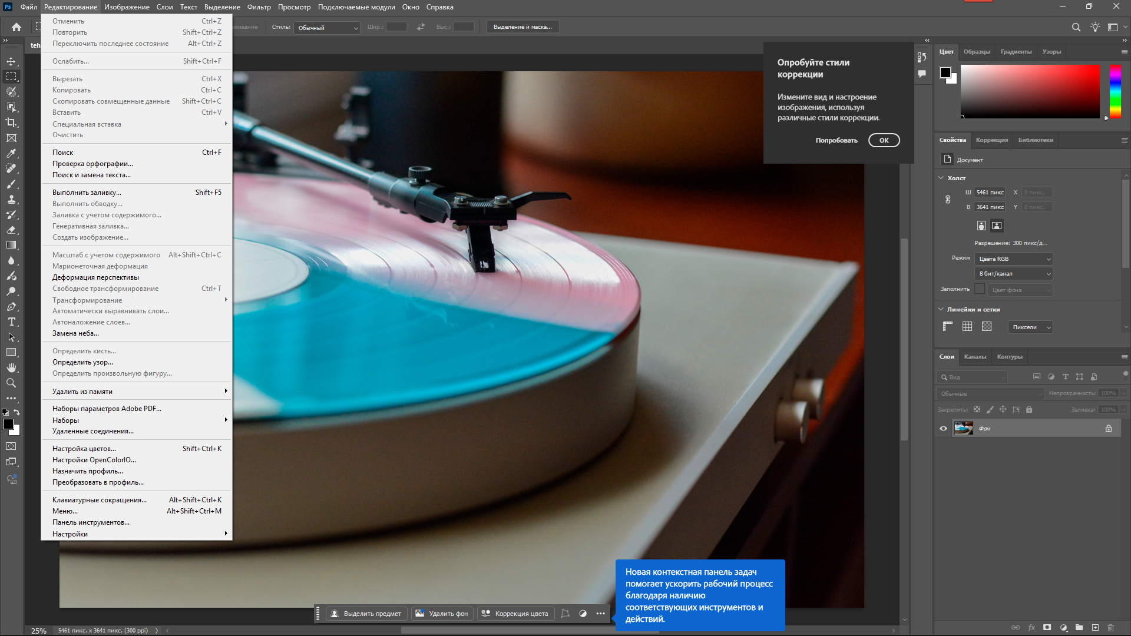1131x636 pixels.
Task: Click create new group folder icon
Action: point(1079,628)
